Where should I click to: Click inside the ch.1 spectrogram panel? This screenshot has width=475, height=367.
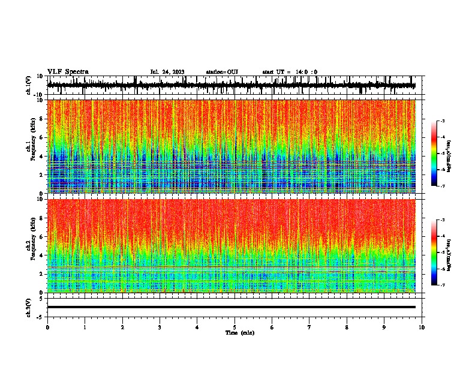[232, 146]
